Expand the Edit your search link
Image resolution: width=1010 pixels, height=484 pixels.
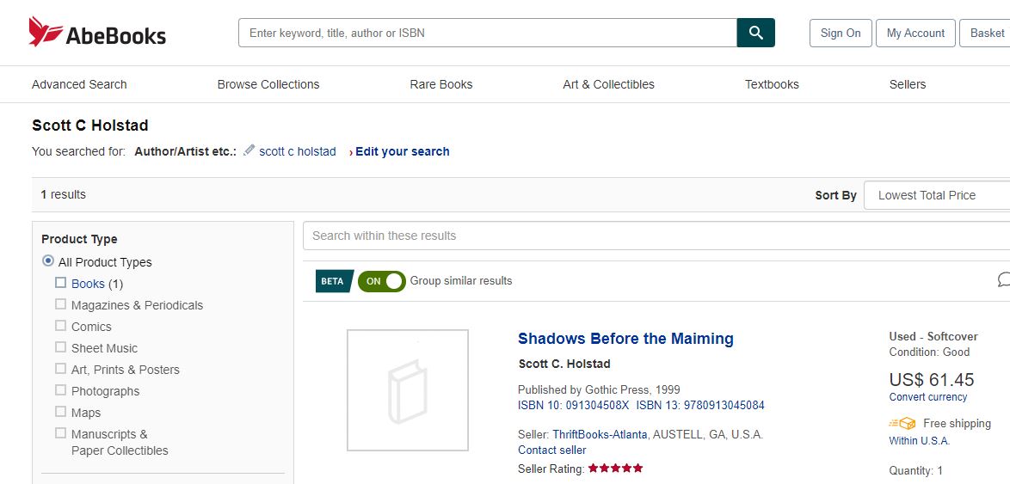pos(402,151)
